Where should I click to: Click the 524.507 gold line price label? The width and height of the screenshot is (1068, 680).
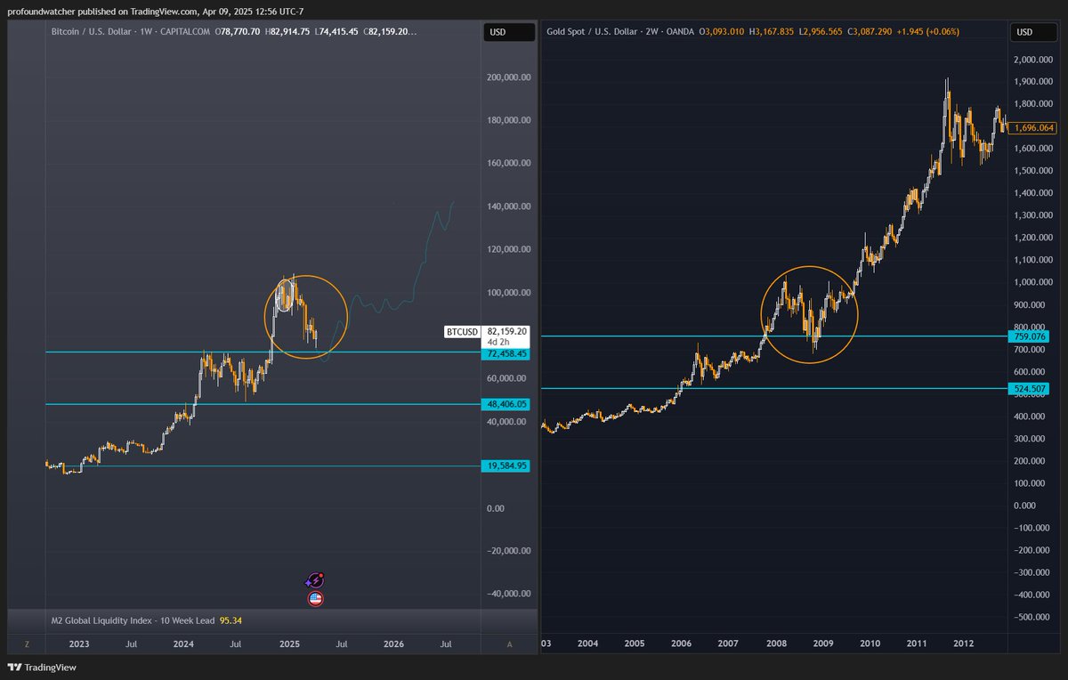coord(1031,389)
